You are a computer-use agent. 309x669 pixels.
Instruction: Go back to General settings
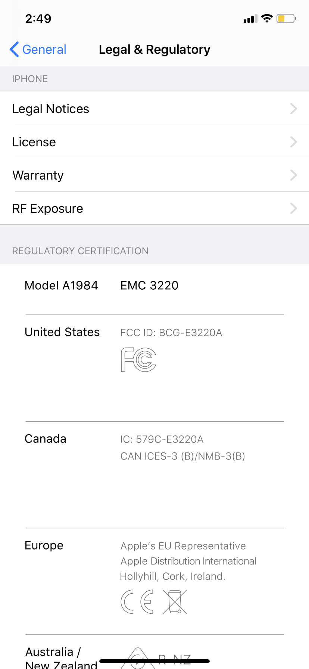(38, 49)
